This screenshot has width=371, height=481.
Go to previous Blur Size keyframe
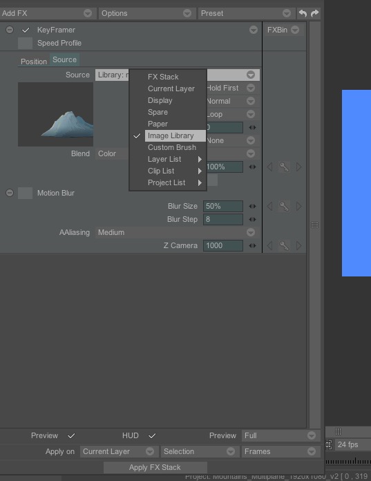[x=269, y=206]
